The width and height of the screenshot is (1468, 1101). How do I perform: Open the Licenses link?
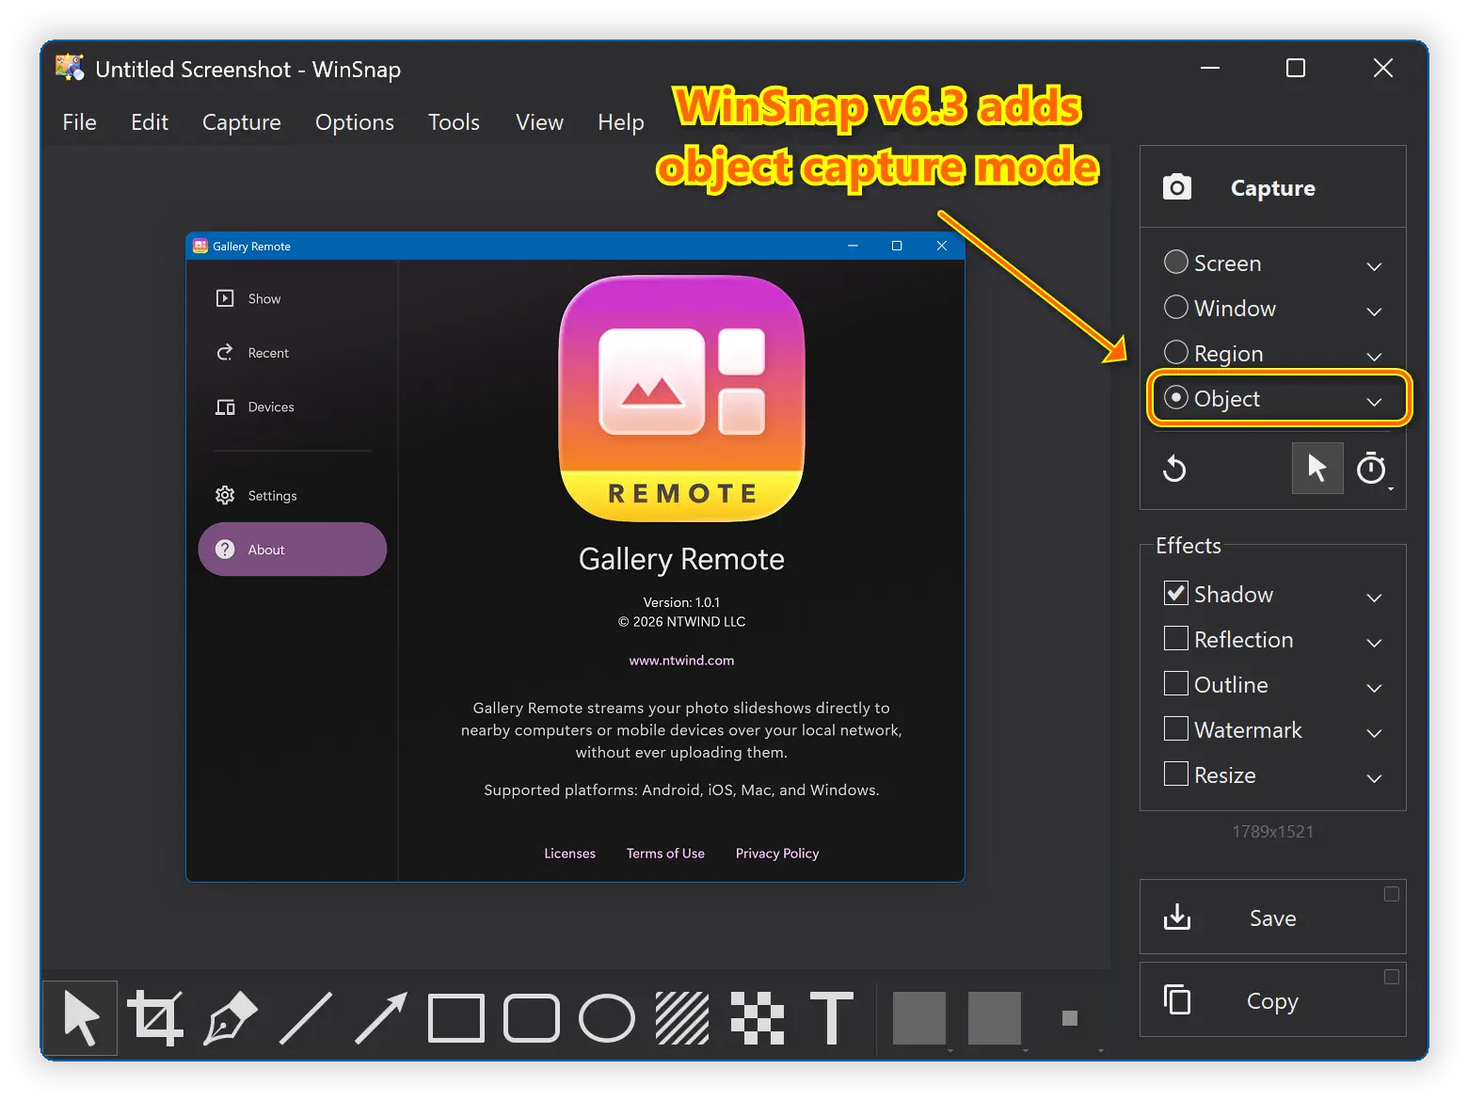coord(570,854)
